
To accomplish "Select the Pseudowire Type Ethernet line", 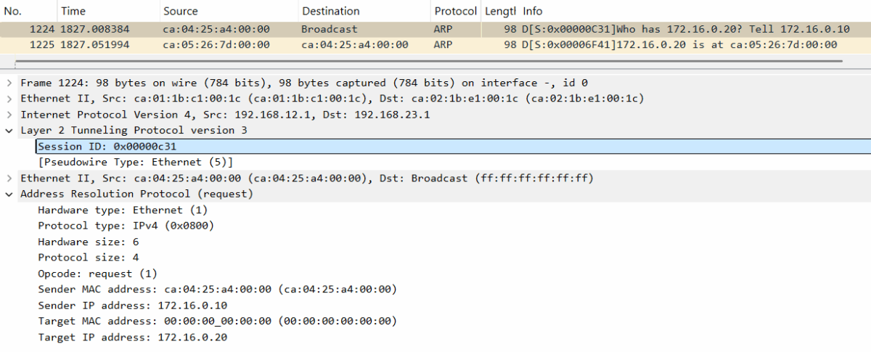I will click(136, 162).
